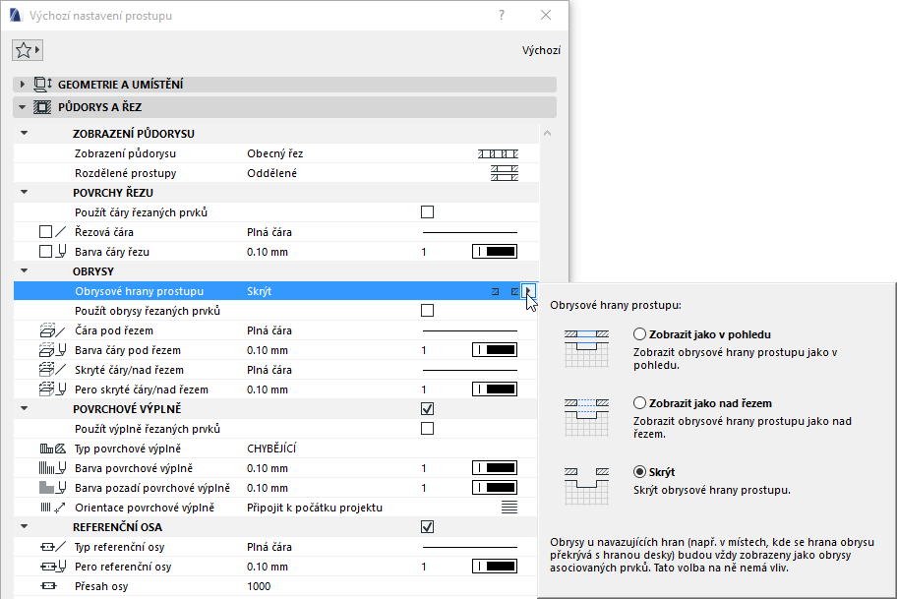Toggle the small checkbox before Řezová čára
This screenshot has width=897, height=599.
click(x=46, y=232)
